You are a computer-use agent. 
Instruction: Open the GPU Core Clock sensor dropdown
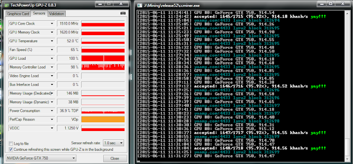(52, 24)
